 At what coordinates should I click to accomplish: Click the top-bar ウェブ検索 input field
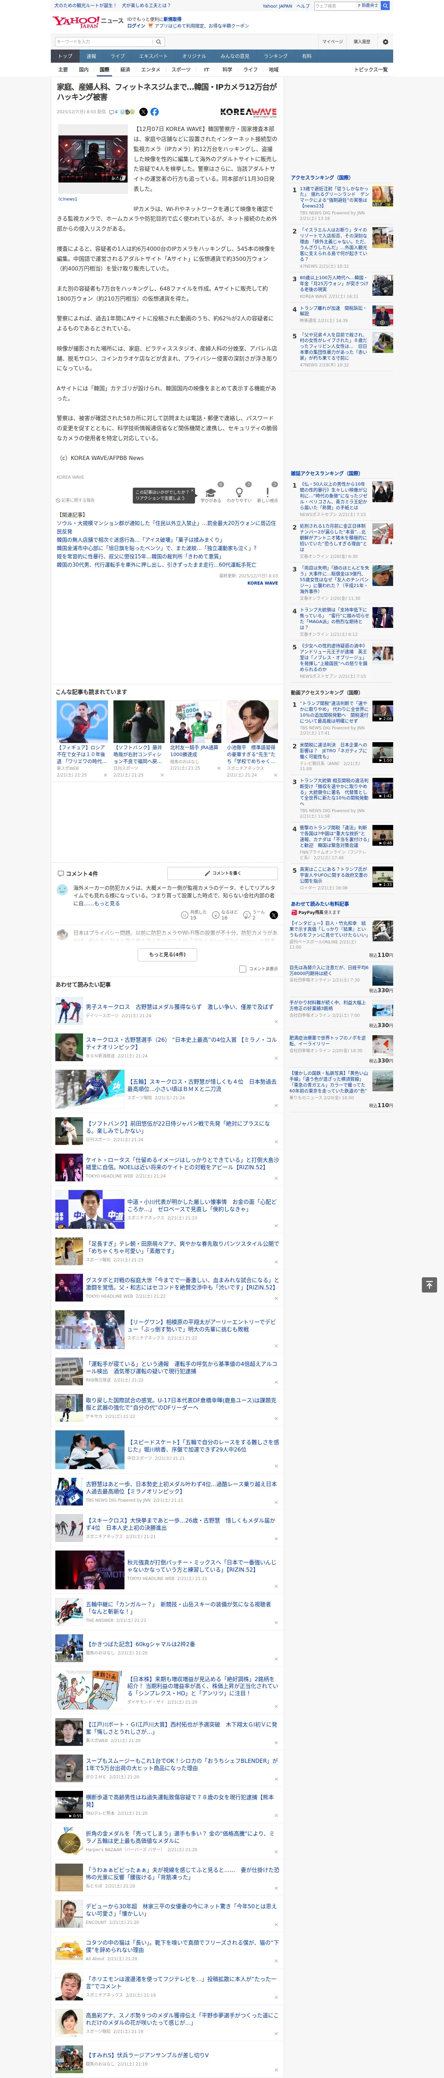335,6
